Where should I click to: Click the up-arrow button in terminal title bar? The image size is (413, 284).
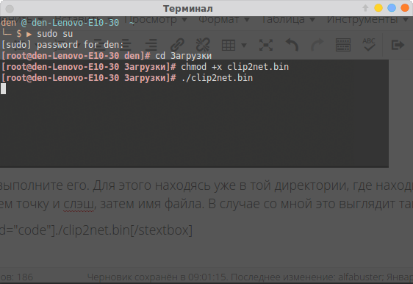[365, 8]
